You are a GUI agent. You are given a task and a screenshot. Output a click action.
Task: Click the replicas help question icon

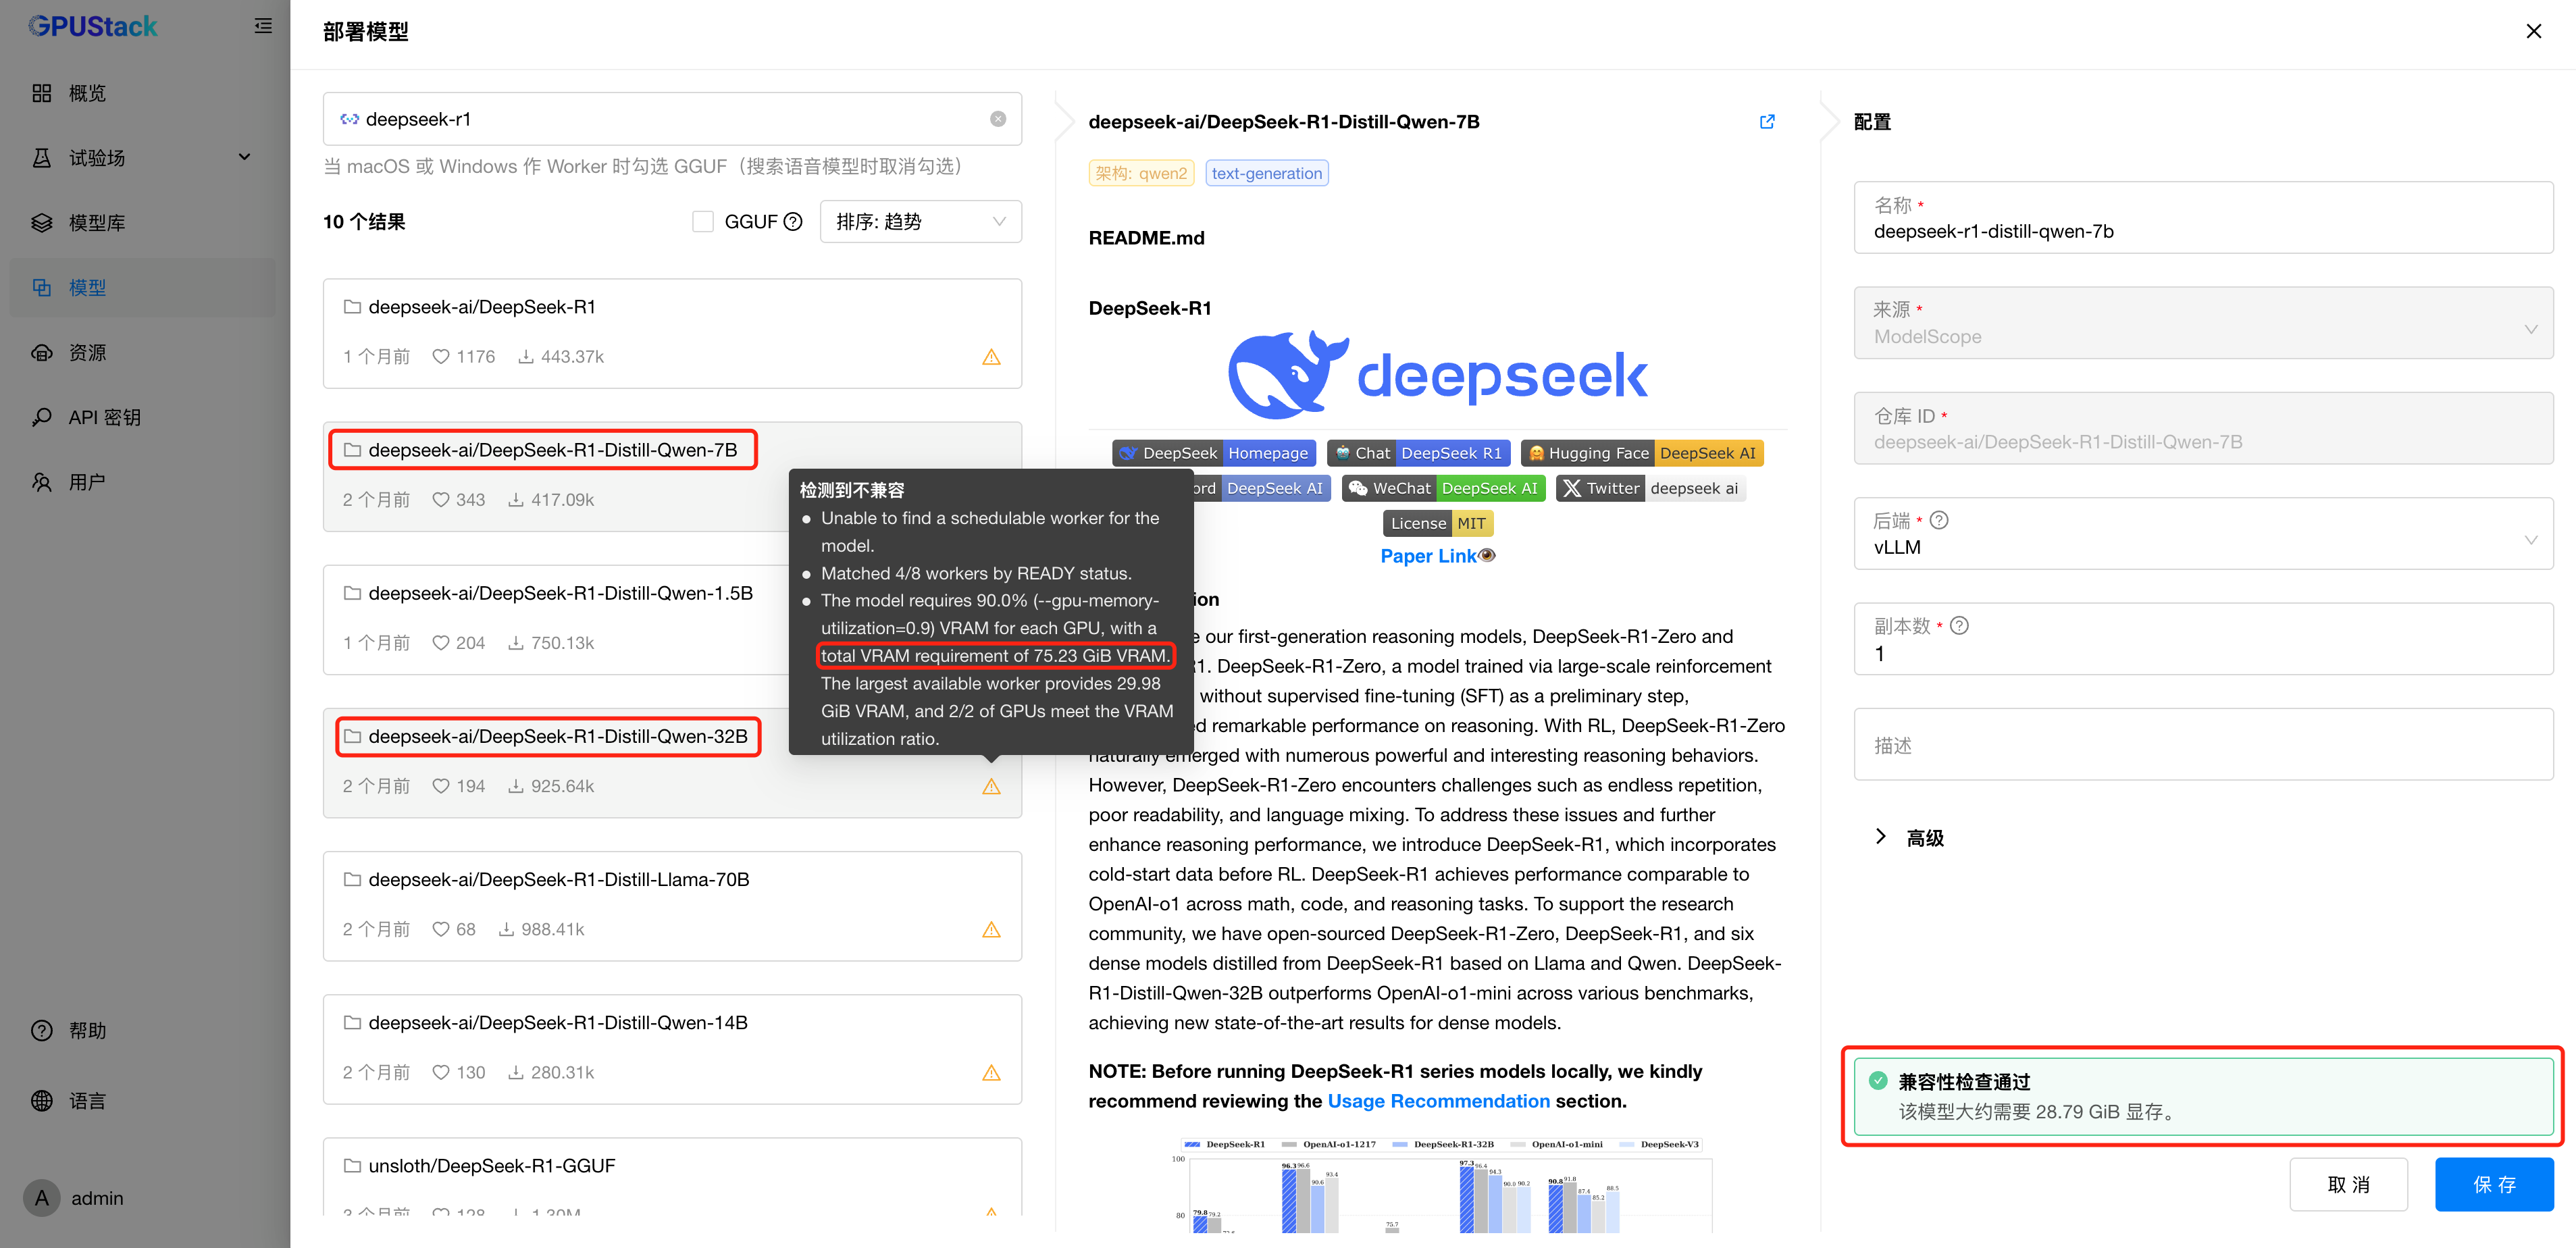pyautogui.click(x=1959, y=626)
